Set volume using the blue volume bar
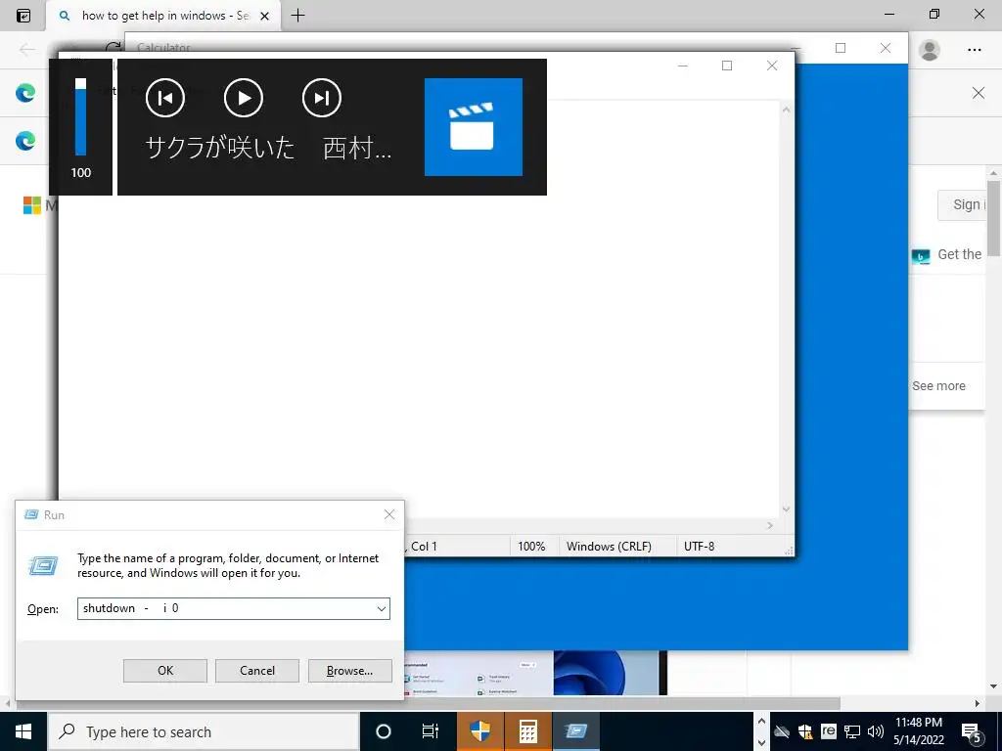This screenshot has width=1002, height=751. 80,117
